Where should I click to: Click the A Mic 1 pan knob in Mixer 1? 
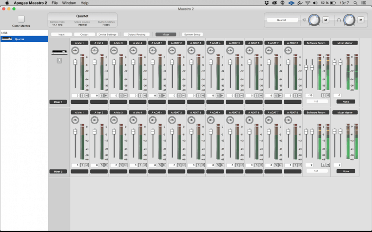coord(75,50)
